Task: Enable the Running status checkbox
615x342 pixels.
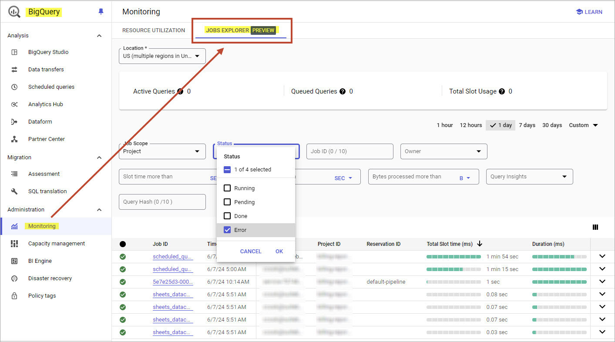Action: click(227, 188)
